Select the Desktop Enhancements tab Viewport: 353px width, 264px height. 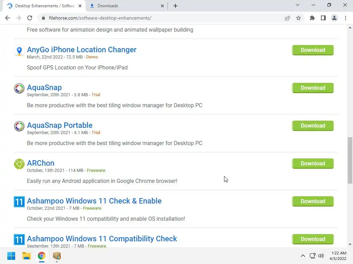point(44,6)
